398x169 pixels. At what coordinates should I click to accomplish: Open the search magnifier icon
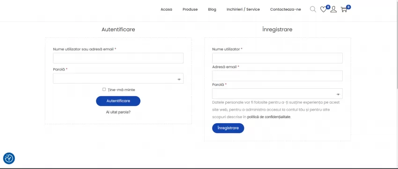[313, 9]
